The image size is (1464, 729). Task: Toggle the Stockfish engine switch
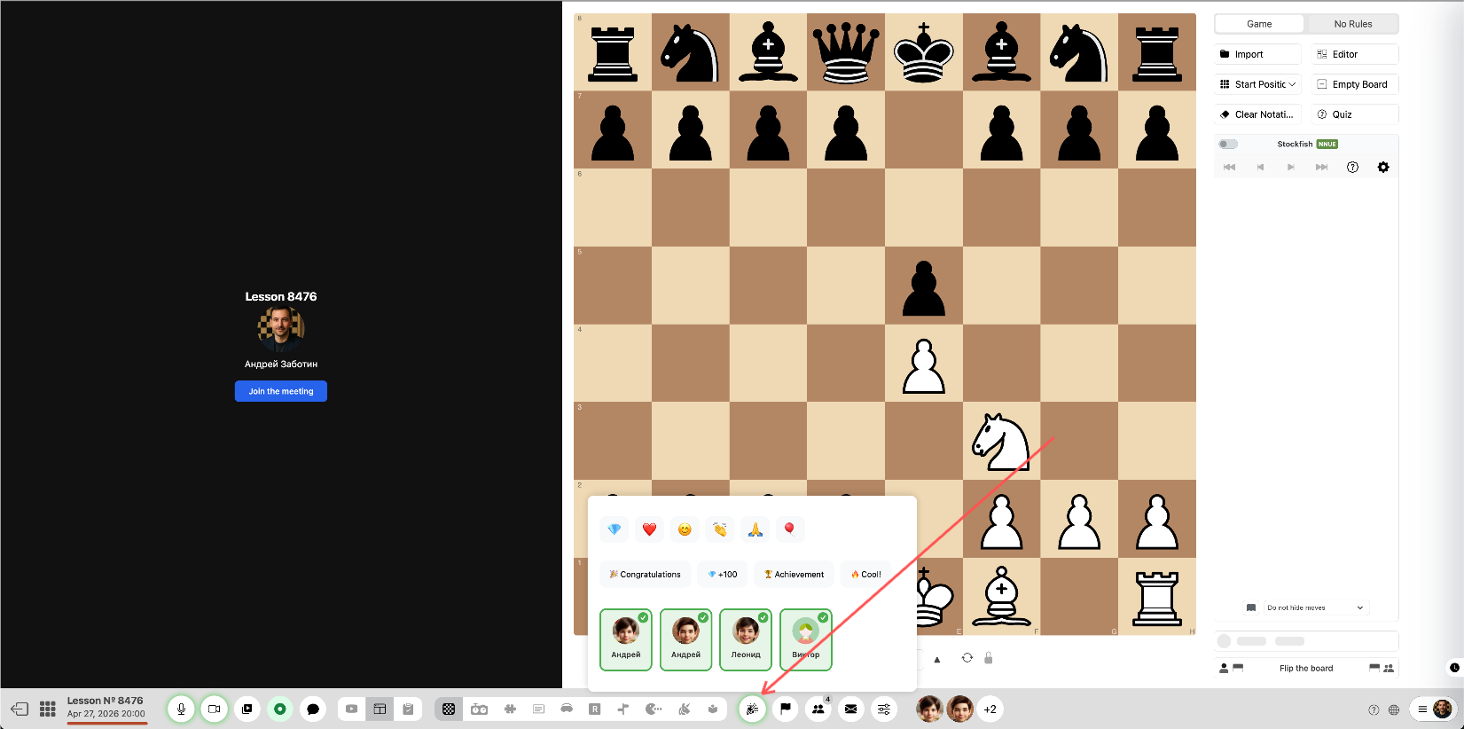[1228, 144]
